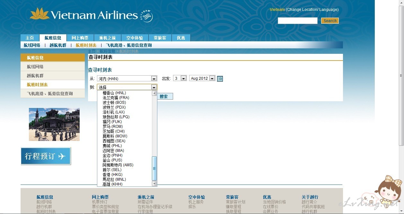Select 高雄 (KHH) destination
Viewport: 404px width, 214px height.
(113, 184)
